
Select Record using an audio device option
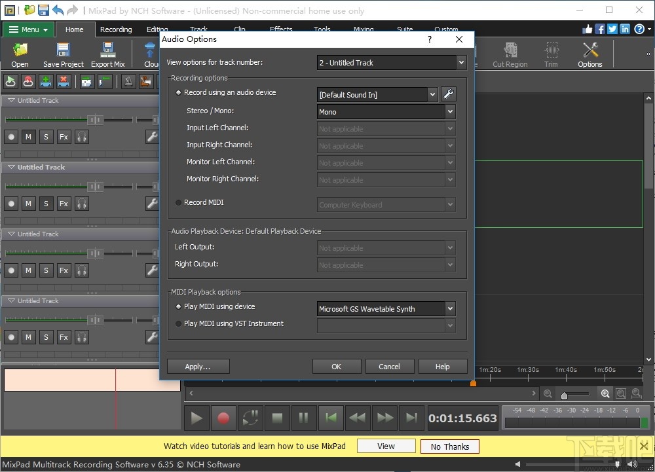click(x=226, y=92)
